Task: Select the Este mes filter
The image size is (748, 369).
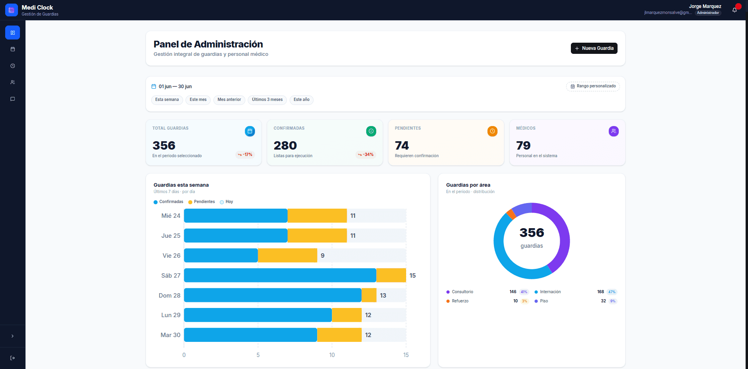Action: [x=198, y=100]
